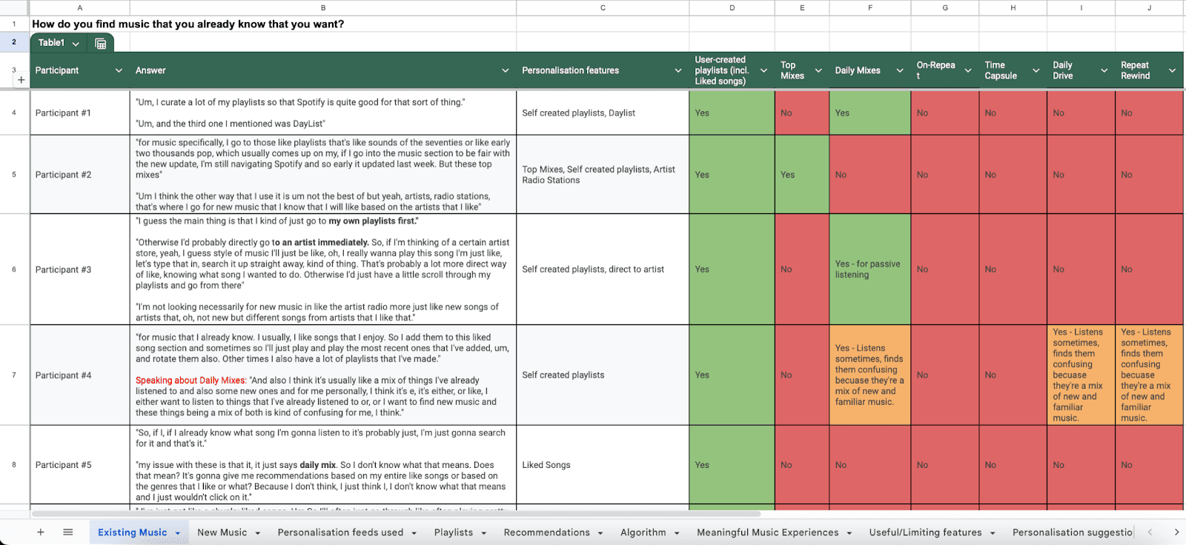The image size is (1186, 545).
Task: Open Repeat Rewind column dropdown
Action: point(1173,70)
